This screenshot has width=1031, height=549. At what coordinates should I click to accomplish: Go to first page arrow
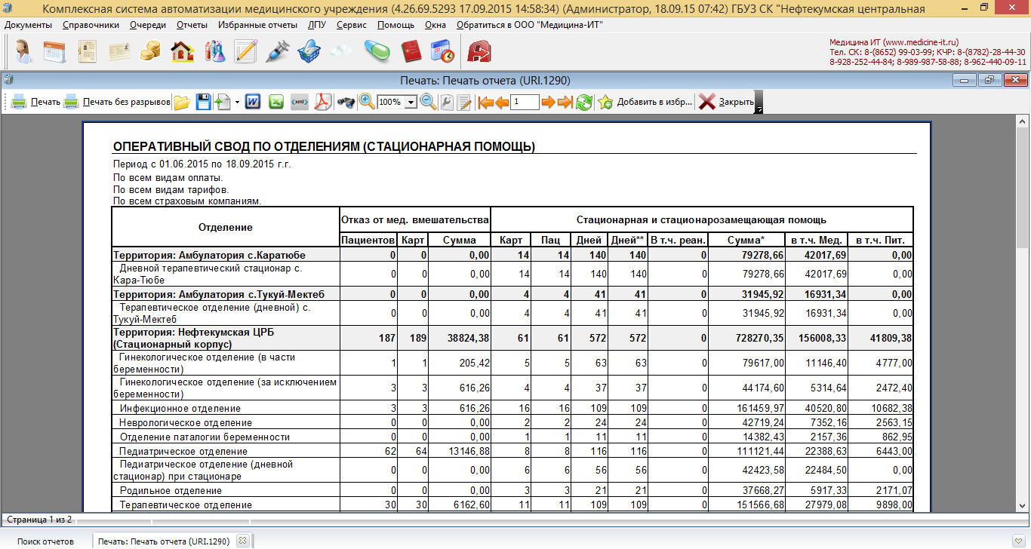coord(486,102)
